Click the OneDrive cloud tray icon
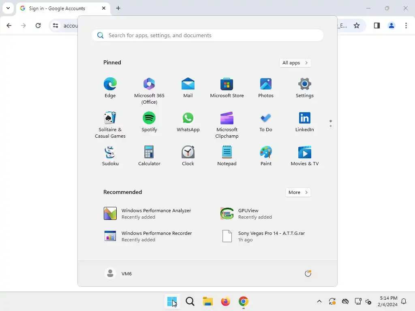 pyautogui.click(x=345, y=301)
